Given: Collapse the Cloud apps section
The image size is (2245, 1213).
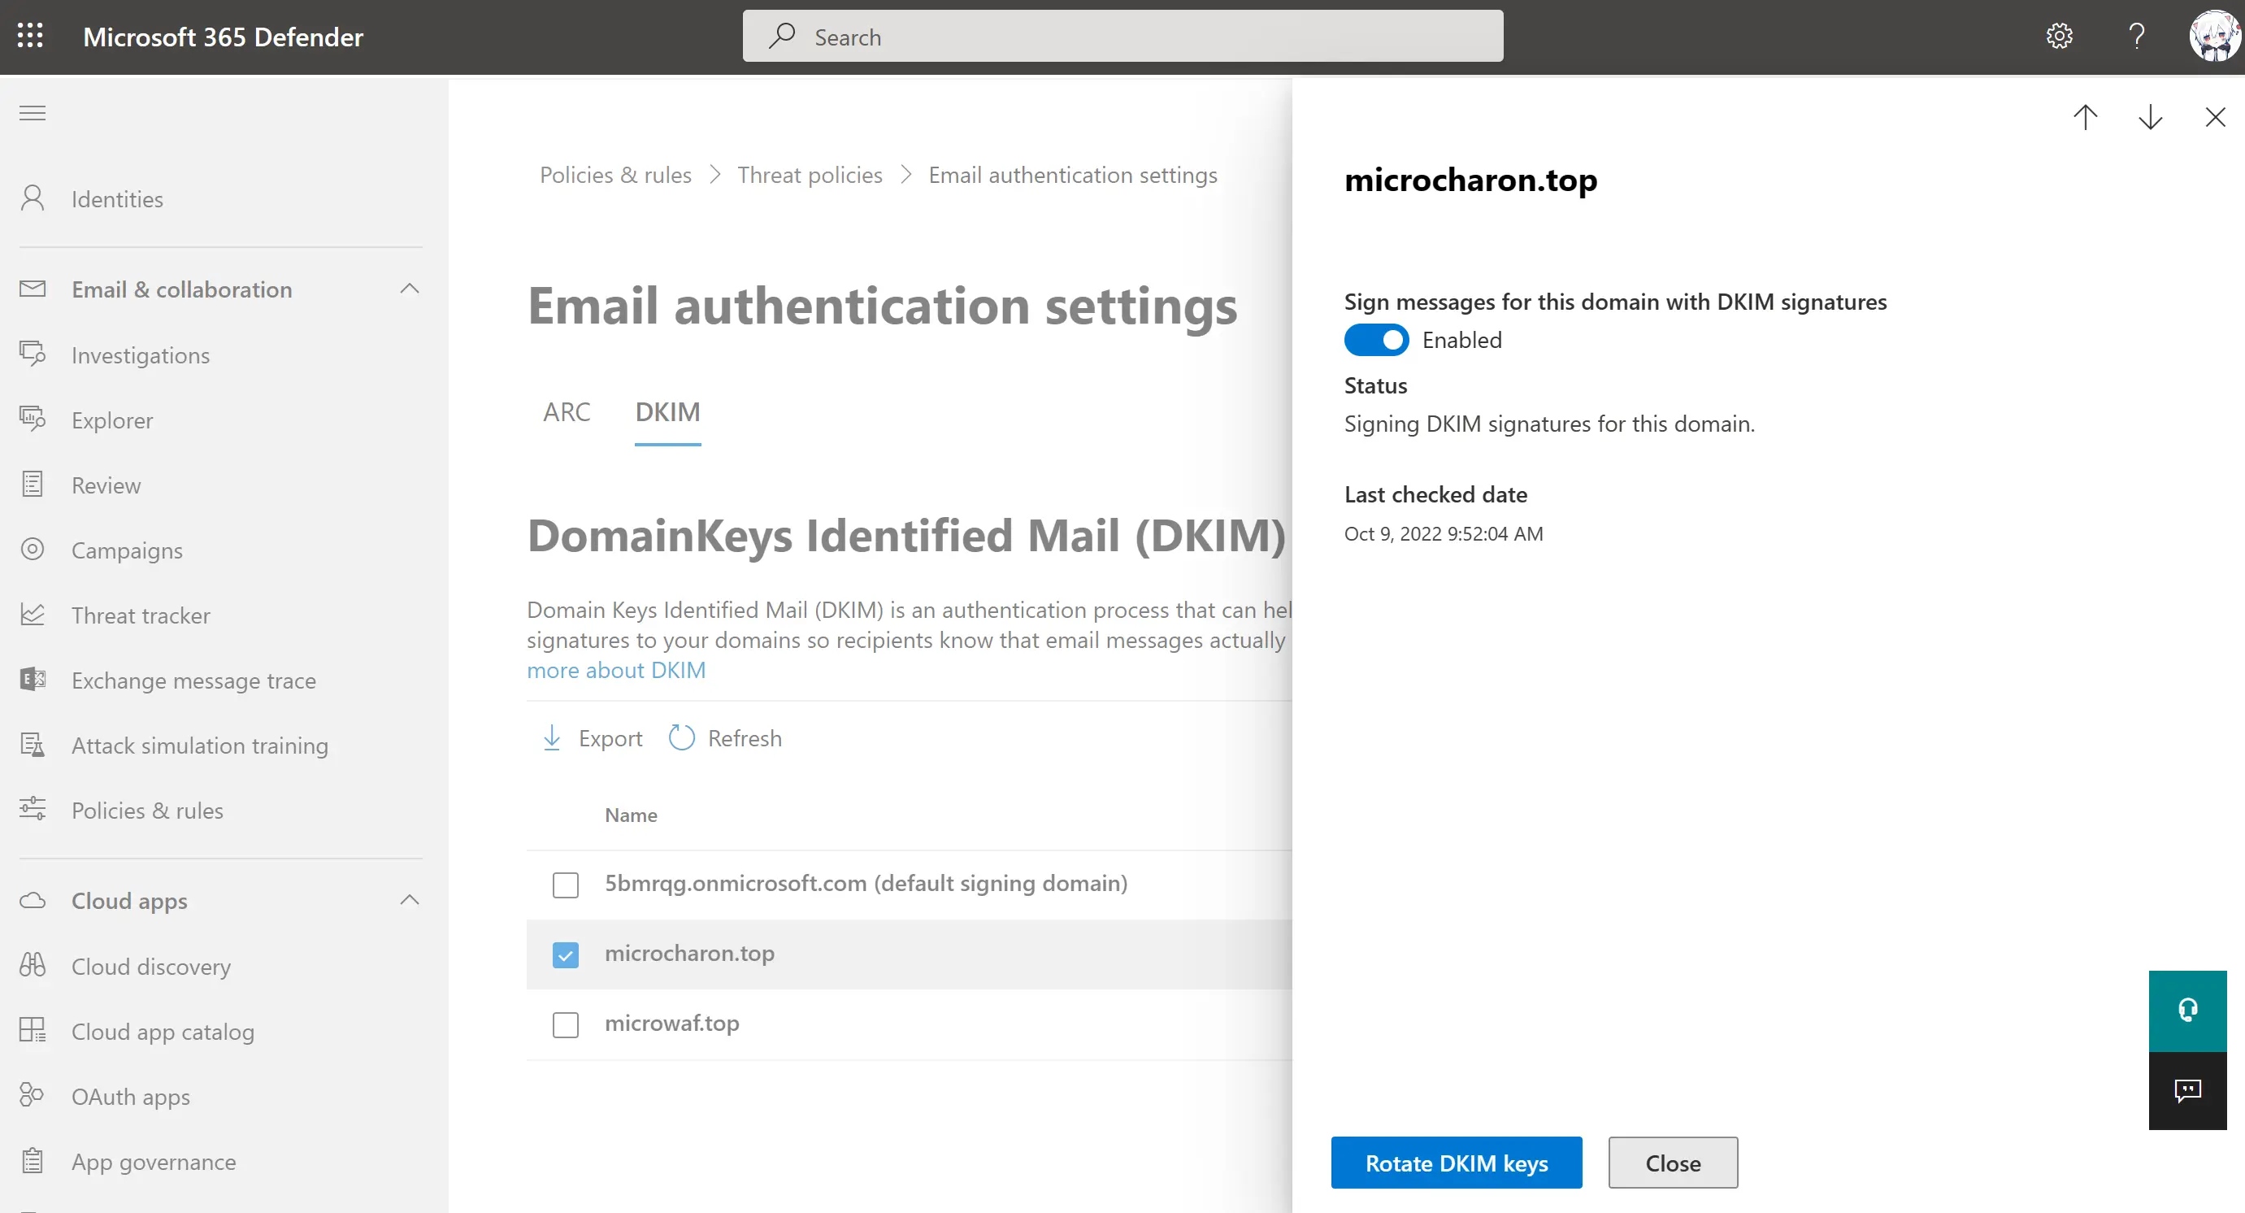Looking at the screenshot, I should [410, 900].
